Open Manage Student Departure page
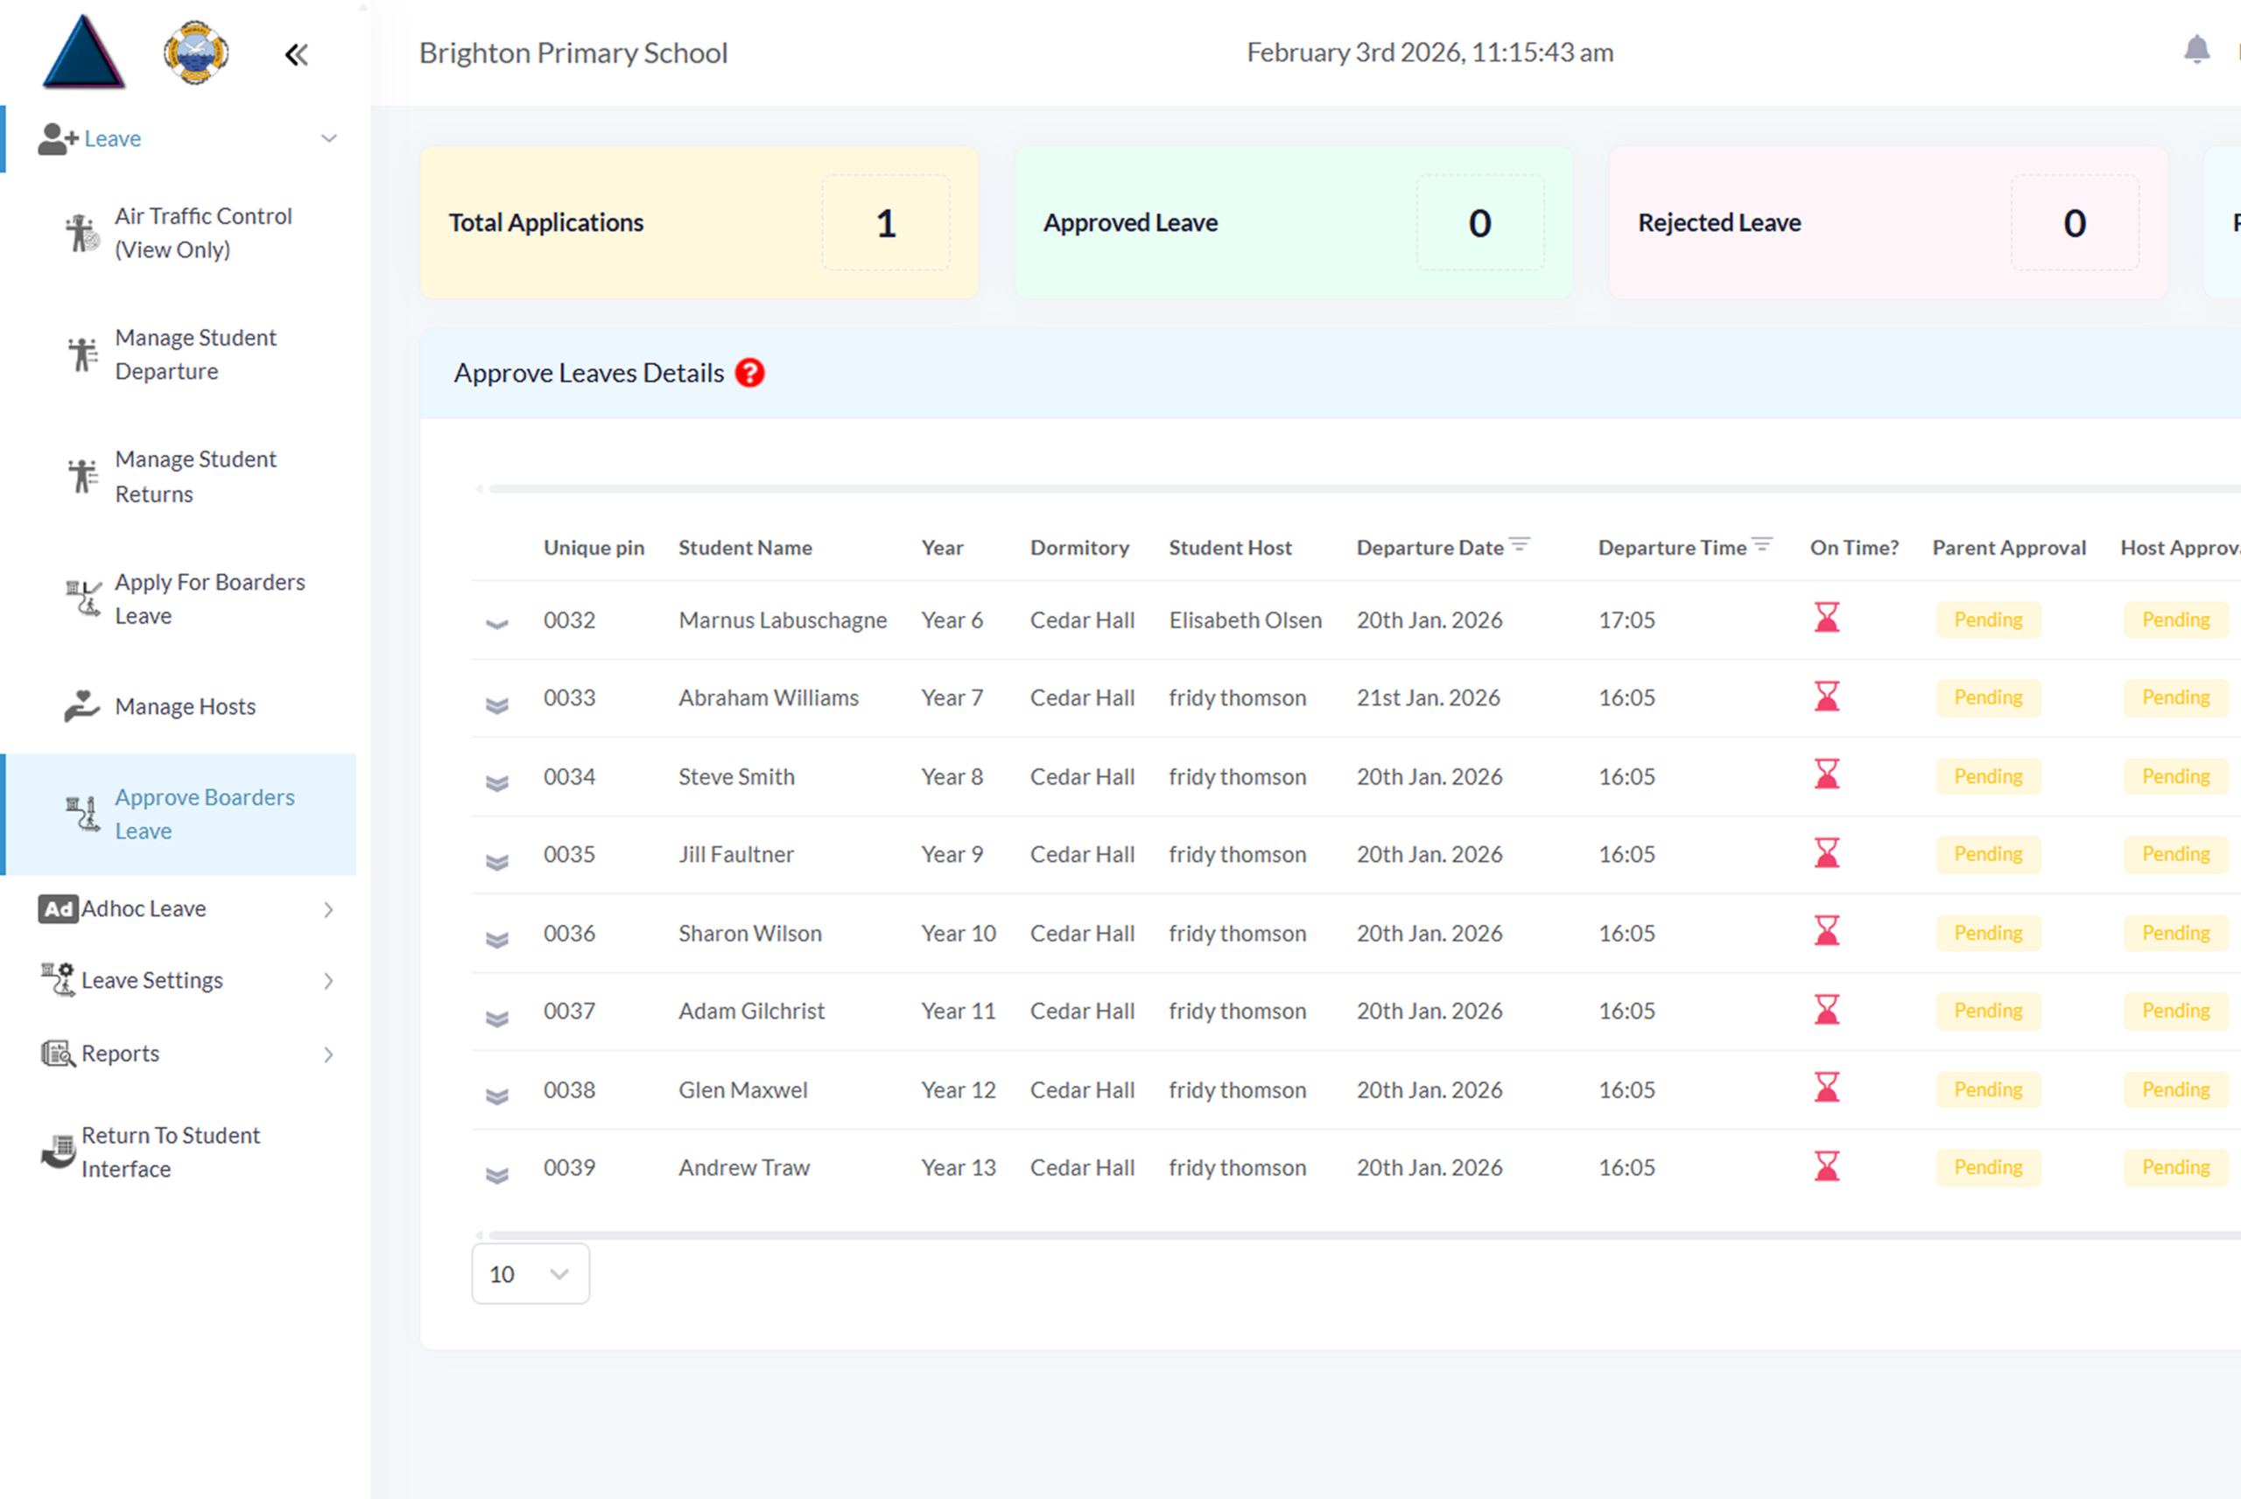Image resolution: width=2241 pixels, height=1499 pixels. (195, 354)
